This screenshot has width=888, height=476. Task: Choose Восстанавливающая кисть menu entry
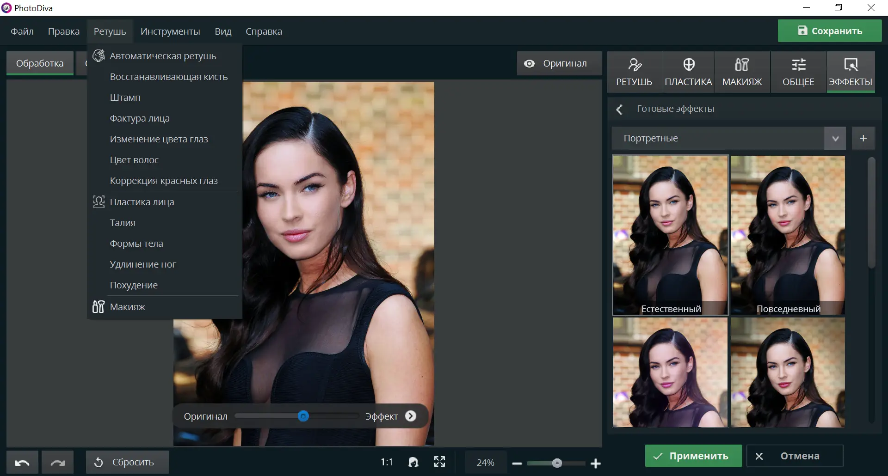pyautogui.click(x=164, y=77)
